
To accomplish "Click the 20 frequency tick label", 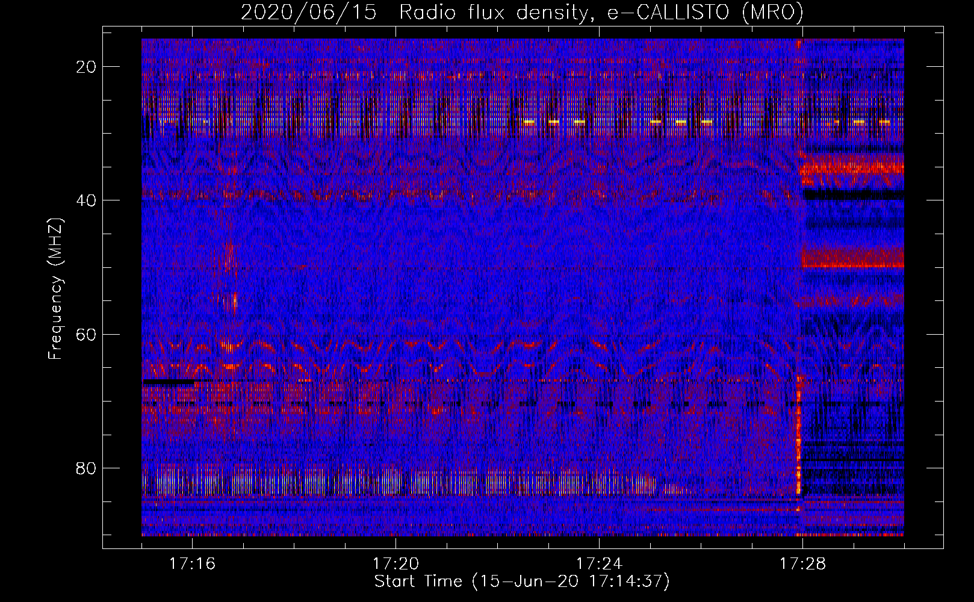I will (87, 67).
